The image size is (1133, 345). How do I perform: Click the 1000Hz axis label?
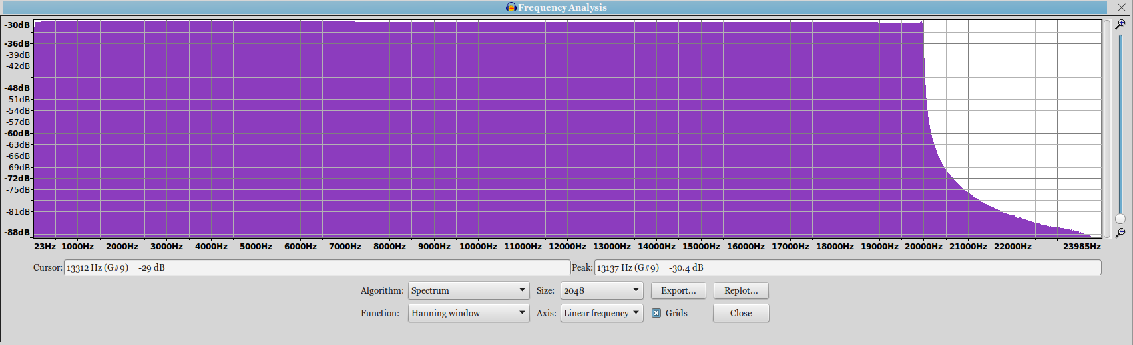[78, 246]
